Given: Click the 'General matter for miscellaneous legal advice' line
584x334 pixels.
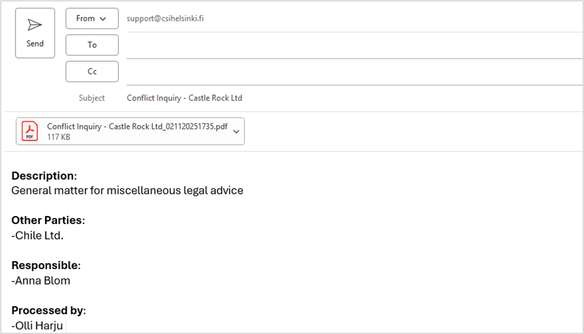Looking at the screenshot, I should (127, 191).
